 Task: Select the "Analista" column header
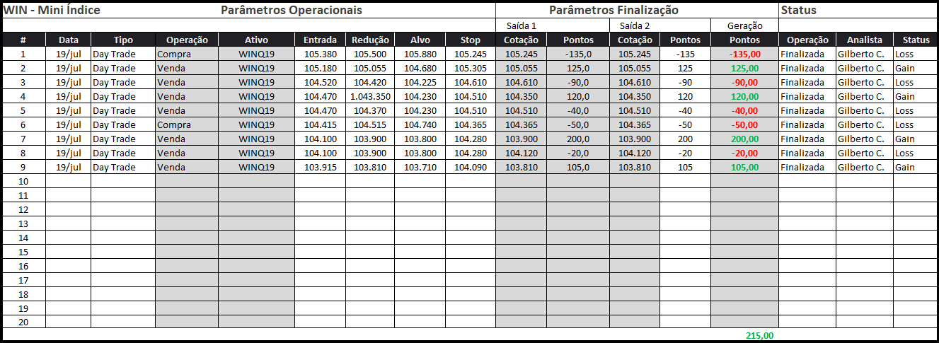coord(864,40)
